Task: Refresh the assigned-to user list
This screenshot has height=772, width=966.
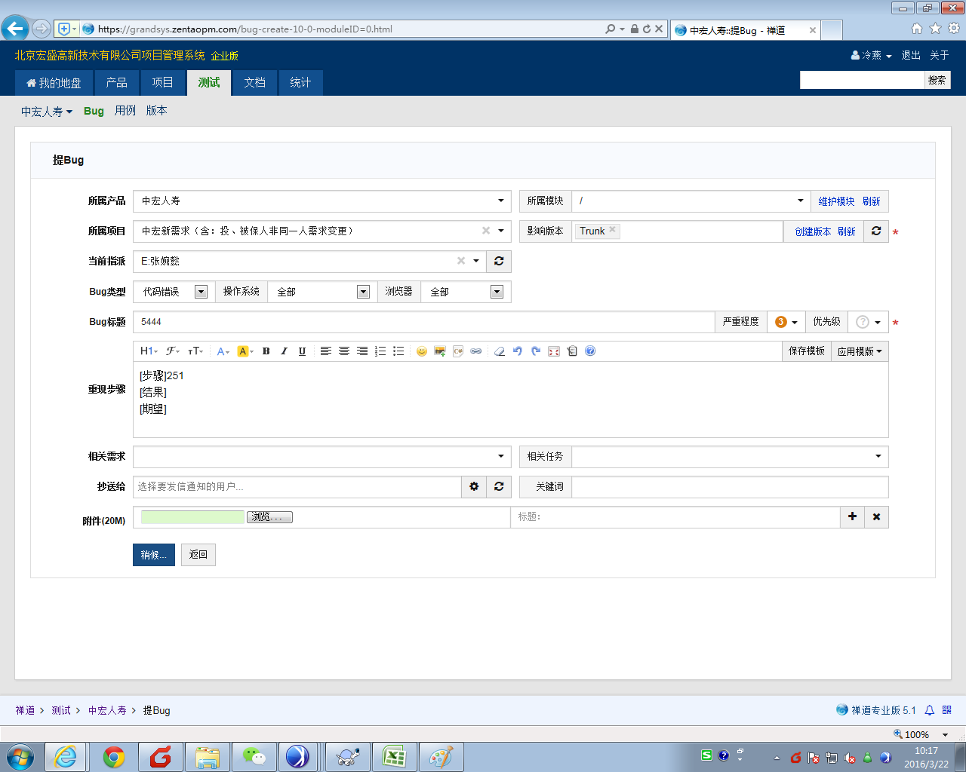Action: pyautogui.click(x=499, y=262)
